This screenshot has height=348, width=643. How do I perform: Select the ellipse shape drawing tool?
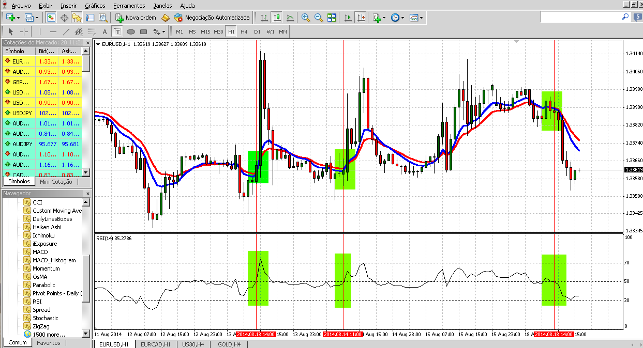point(130,31)
